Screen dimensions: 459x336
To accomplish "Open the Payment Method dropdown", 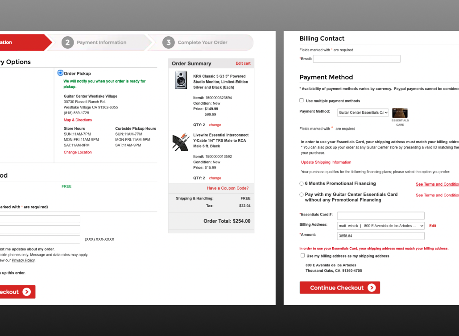I will (x=363, y=112).
